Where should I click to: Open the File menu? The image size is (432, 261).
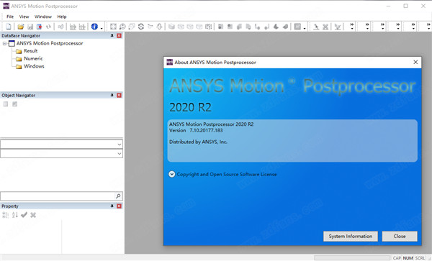click(10, 17)
